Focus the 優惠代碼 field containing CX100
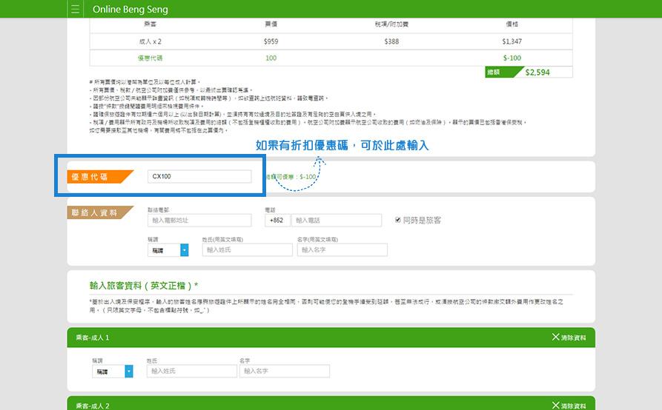 (199, 177)
